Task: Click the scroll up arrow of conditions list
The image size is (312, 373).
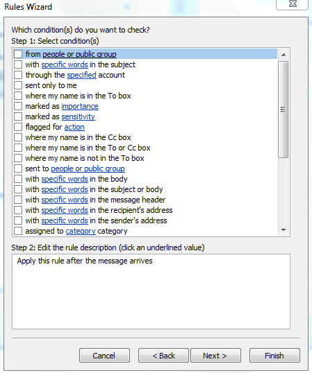Action: pos(284,55)
